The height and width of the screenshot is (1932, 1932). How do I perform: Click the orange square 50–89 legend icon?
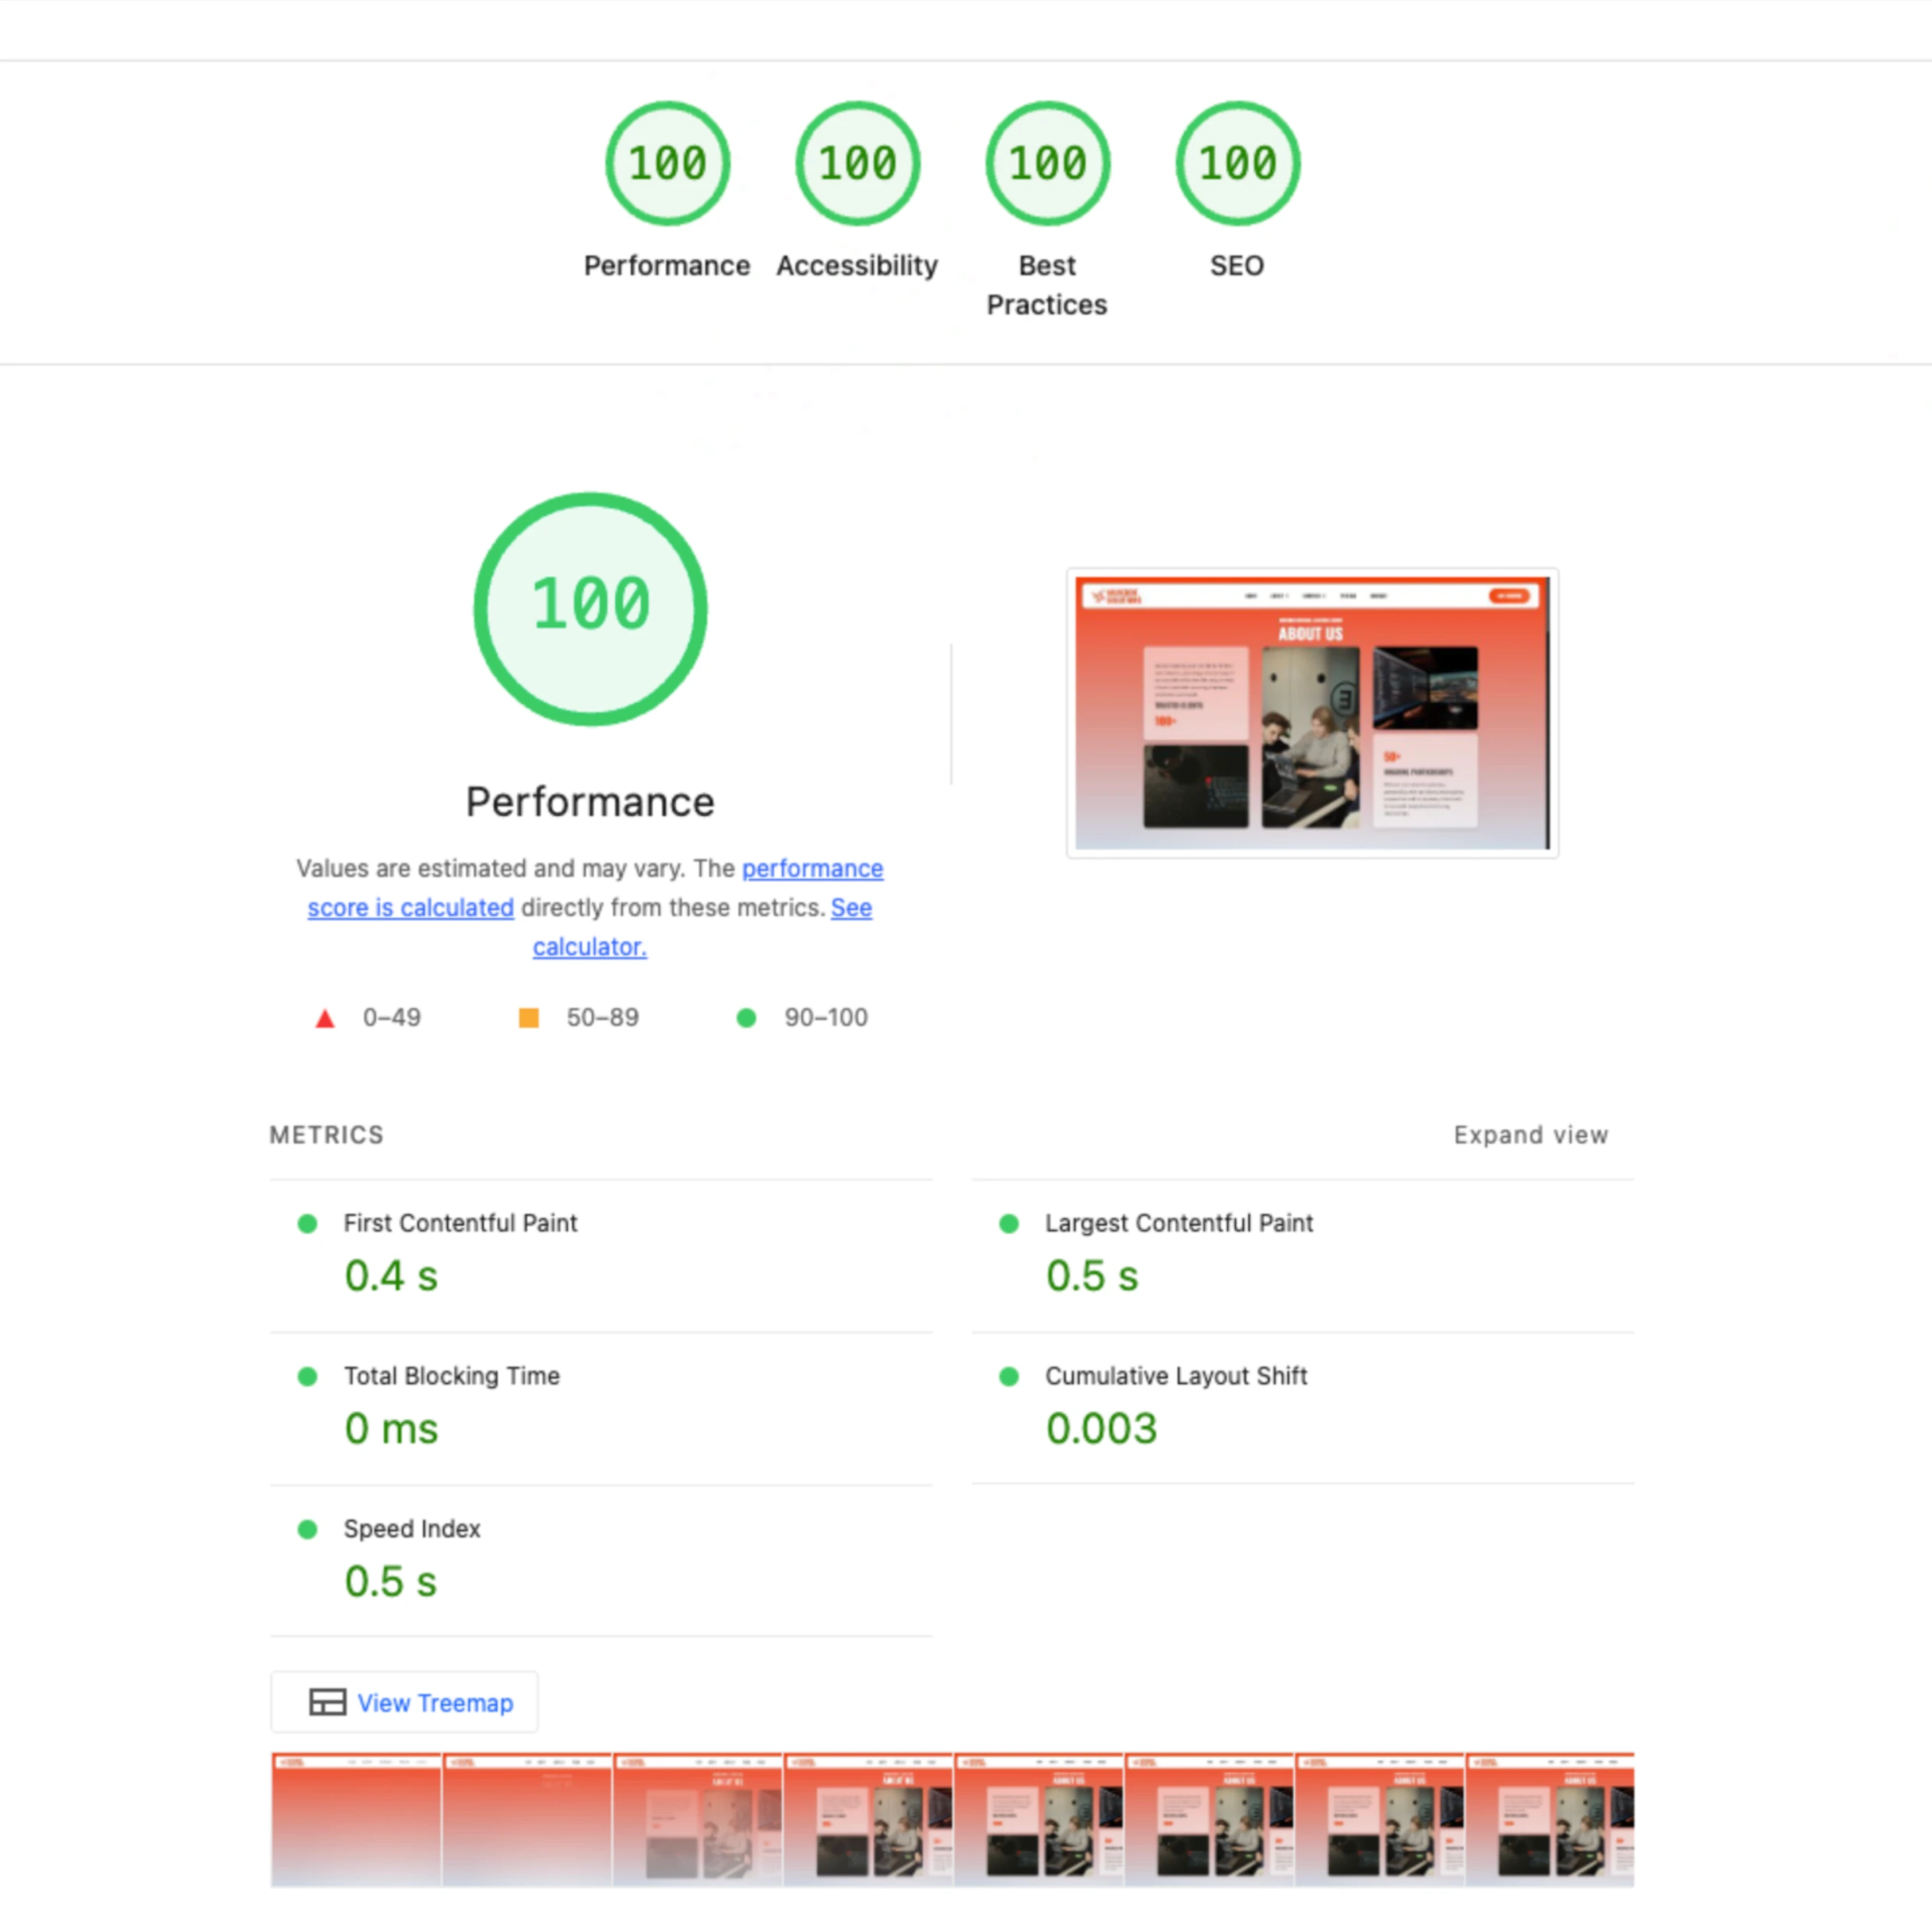coord(529,1018)
